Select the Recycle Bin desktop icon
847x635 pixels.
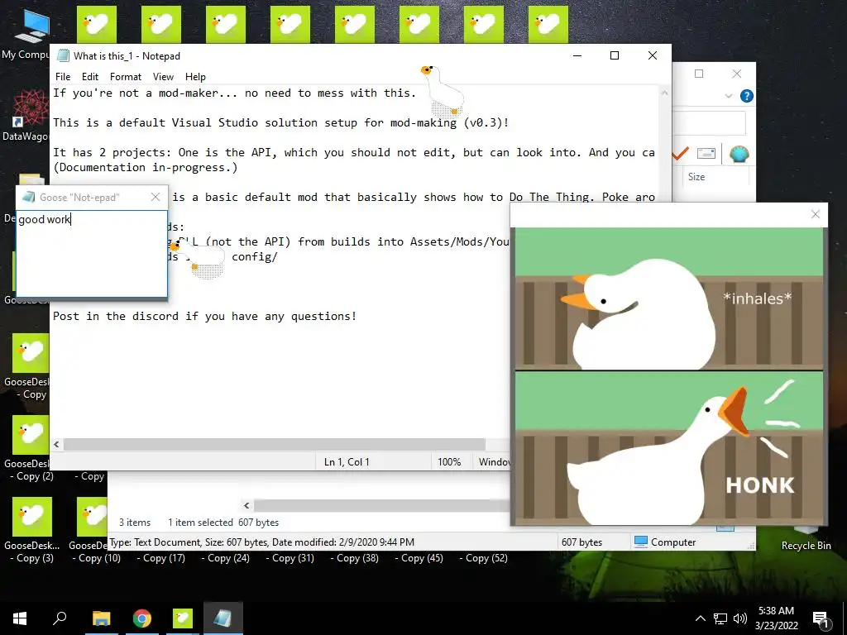[x=806, y=540]
